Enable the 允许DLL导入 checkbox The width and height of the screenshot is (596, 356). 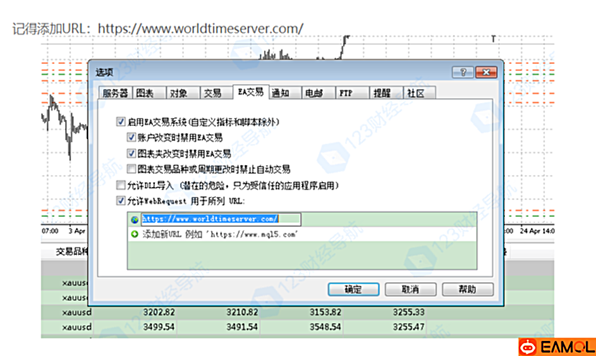tap(120, 185)
